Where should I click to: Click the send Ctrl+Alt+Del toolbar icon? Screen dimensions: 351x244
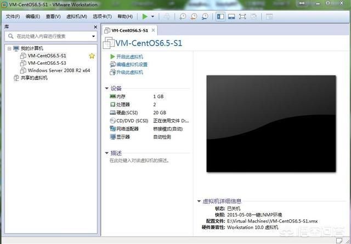coord(167,16)
